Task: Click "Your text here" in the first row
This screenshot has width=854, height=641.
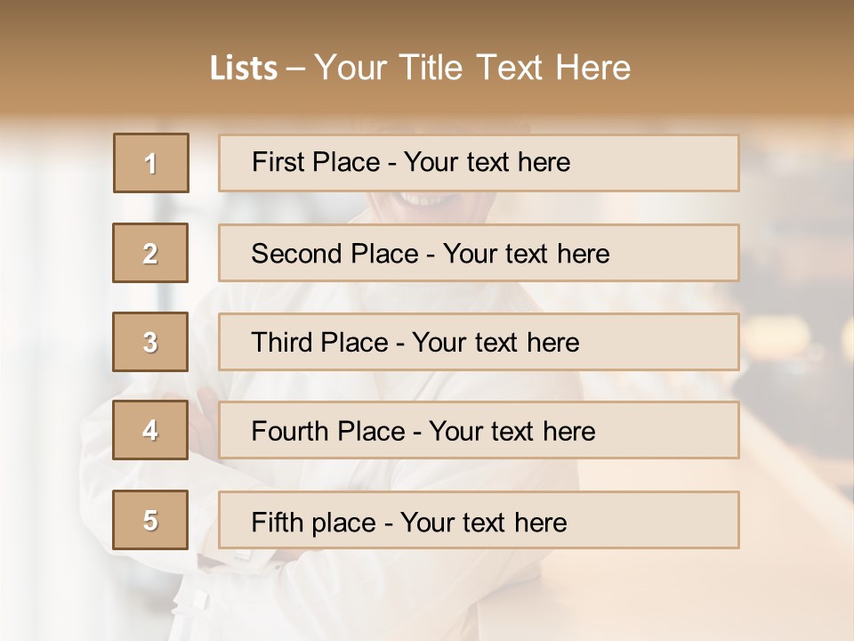Action: 487,162
